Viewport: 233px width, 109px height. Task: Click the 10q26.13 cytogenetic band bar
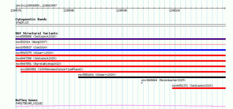tap(120, 25)
